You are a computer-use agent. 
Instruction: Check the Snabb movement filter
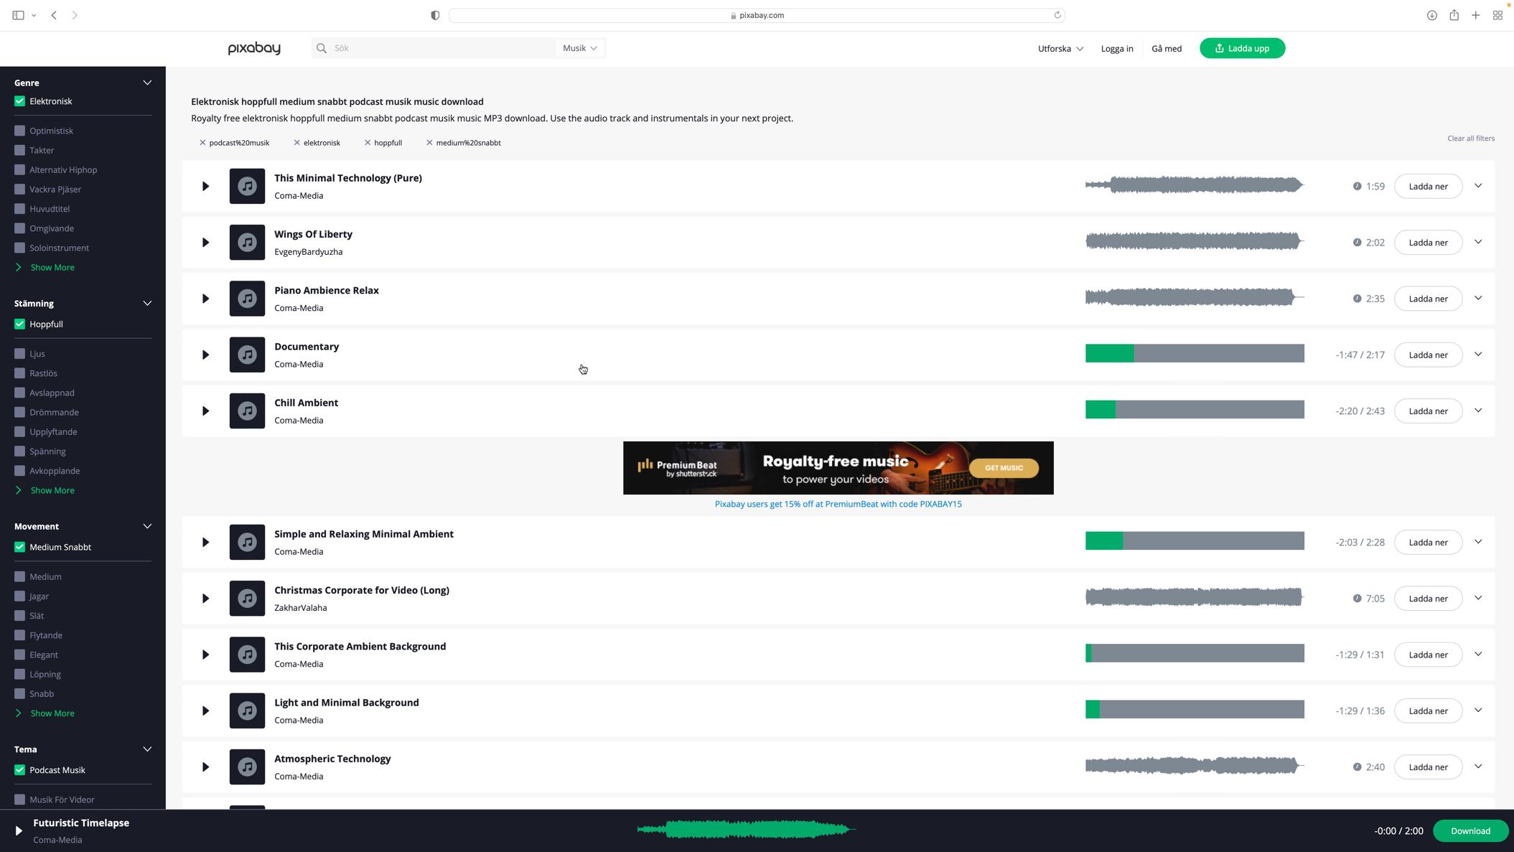[x=20, y=693]
